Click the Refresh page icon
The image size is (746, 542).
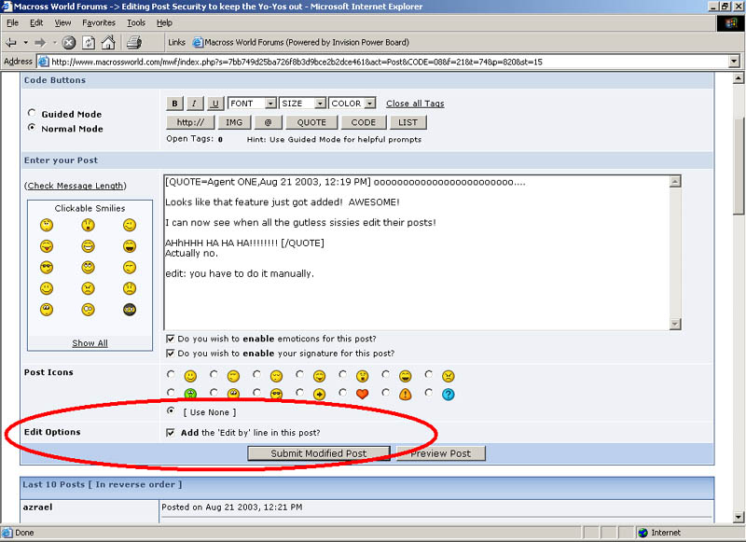(x=89, y=43)
